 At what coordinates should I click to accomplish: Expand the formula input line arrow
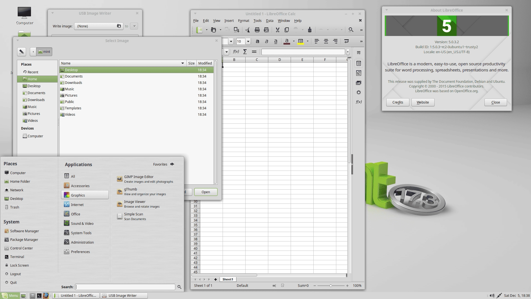click(x=348, y=52)
